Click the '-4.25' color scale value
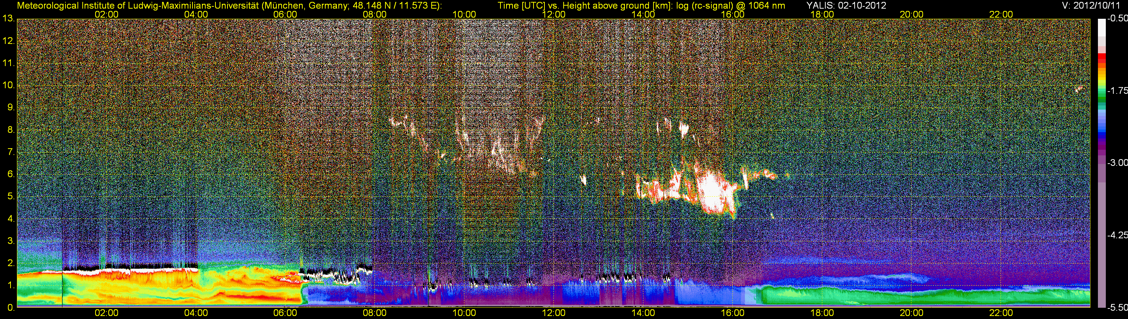The height and width of the screenshot is (319, 1128). (x=1117, y=235)
